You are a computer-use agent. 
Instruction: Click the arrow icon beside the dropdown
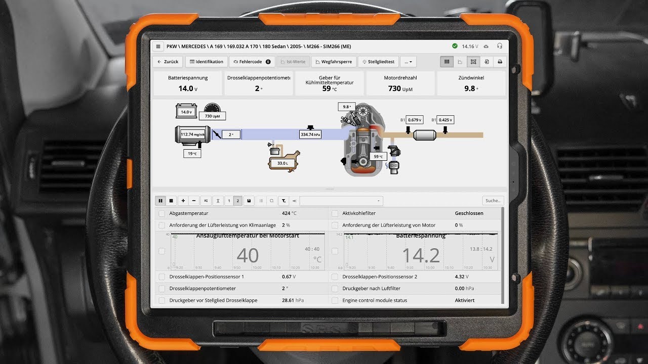[294, 201]
